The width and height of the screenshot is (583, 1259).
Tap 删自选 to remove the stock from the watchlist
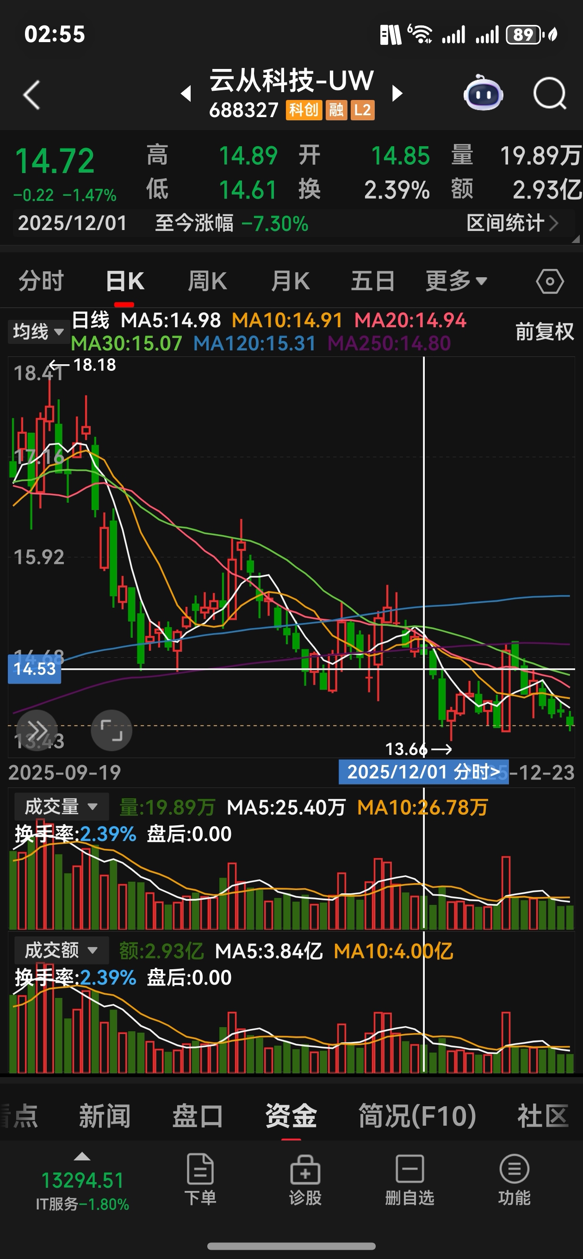(409, 1180)
